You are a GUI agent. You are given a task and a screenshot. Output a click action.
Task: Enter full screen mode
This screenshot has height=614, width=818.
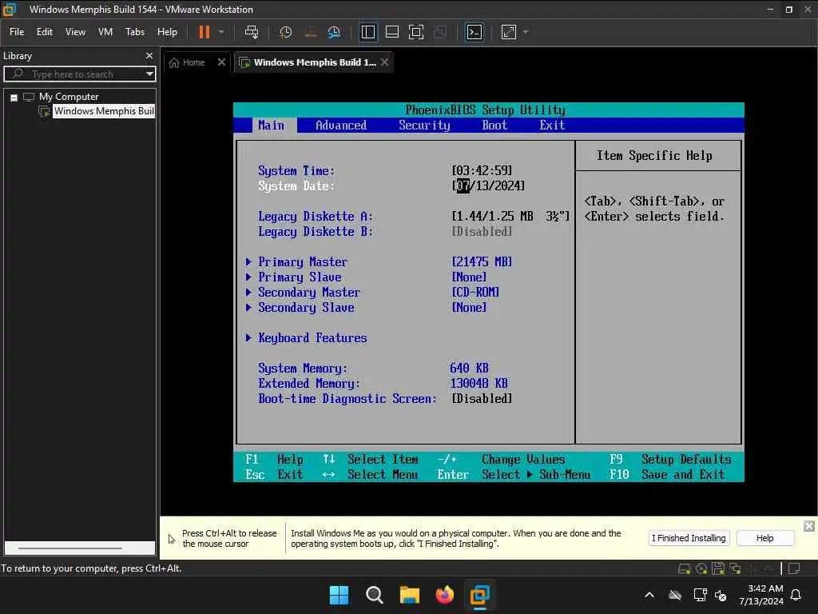click(x=415, y=32)
